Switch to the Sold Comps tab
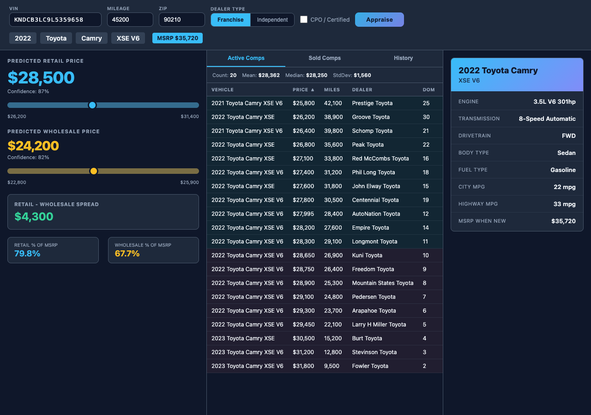Viewport: 591px width, 415px height. 325,58
